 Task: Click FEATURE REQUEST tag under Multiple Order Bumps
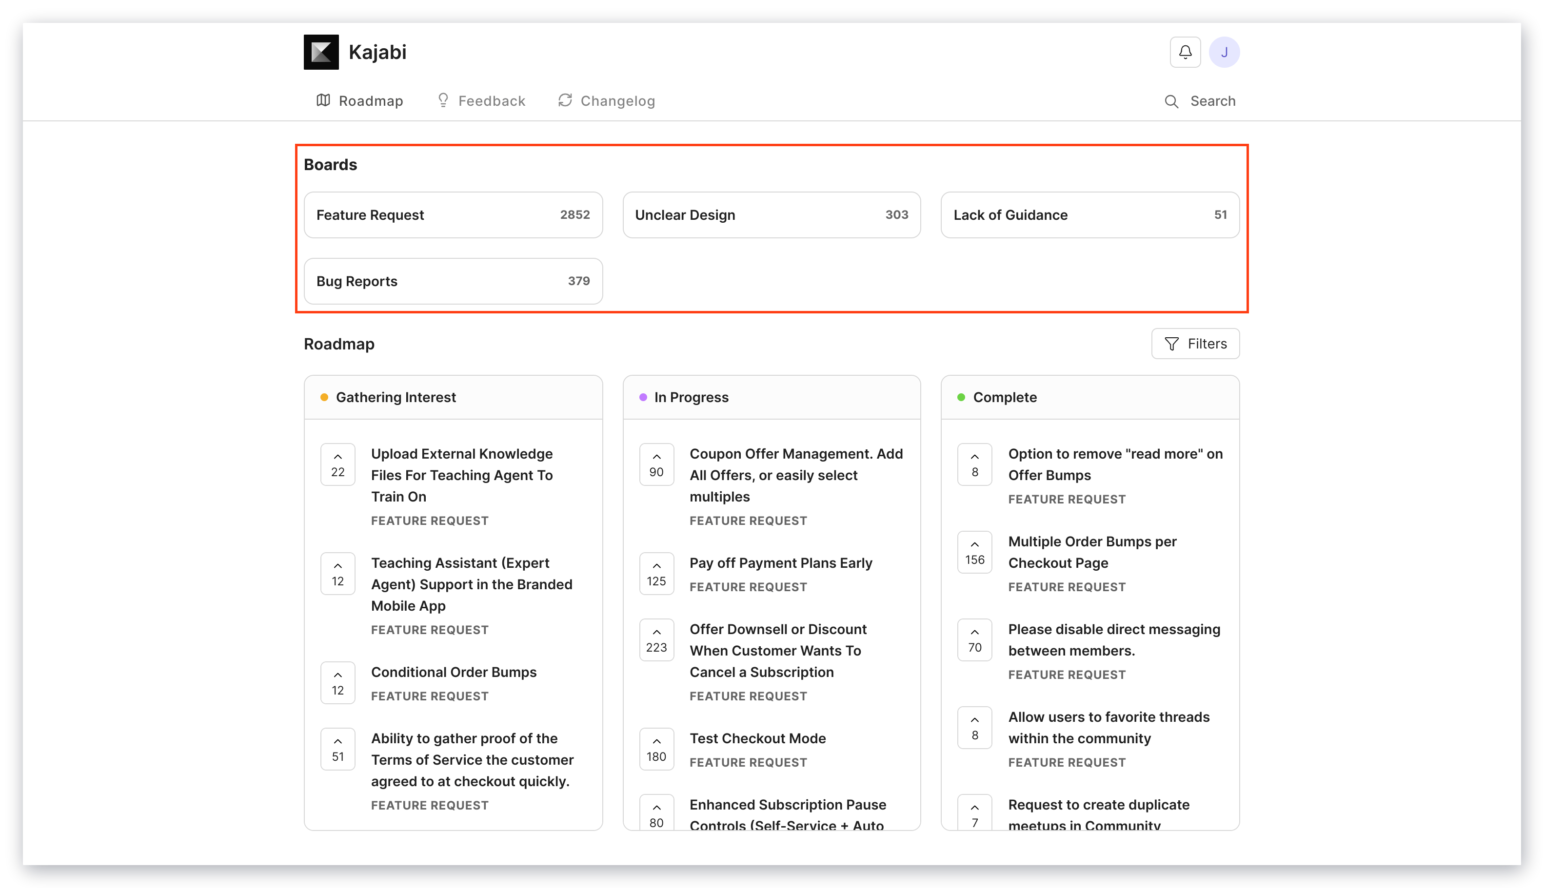click(x=1067, y=587)
